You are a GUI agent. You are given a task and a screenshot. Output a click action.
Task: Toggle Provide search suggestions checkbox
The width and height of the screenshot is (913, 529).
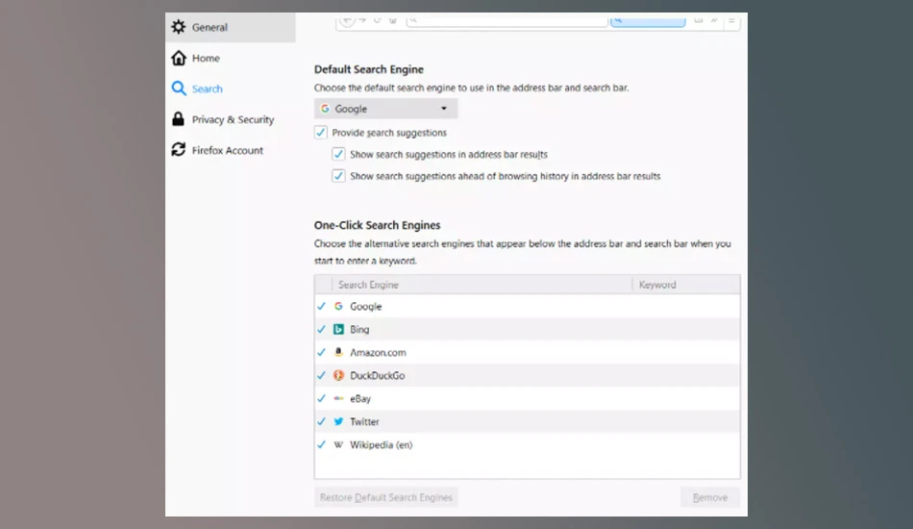click(321, 133)
